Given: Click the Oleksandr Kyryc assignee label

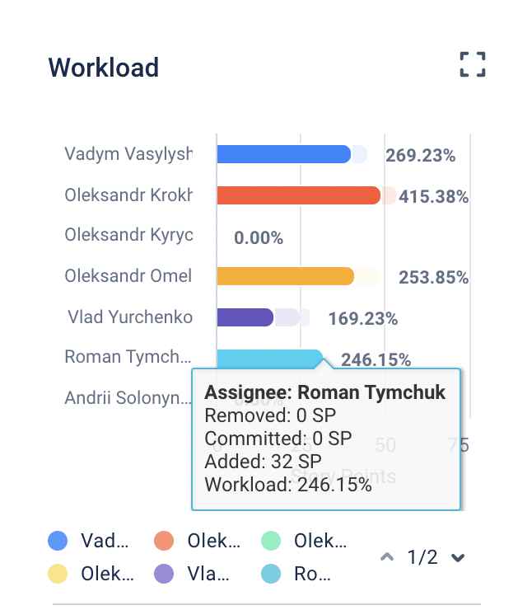Looking at the screenshot, I should [x=128, y=235].
